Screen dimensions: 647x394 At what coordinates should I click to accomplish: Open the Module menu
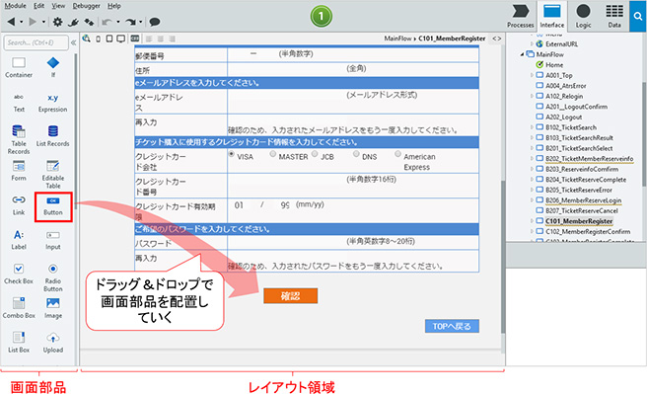pos(15,6)
